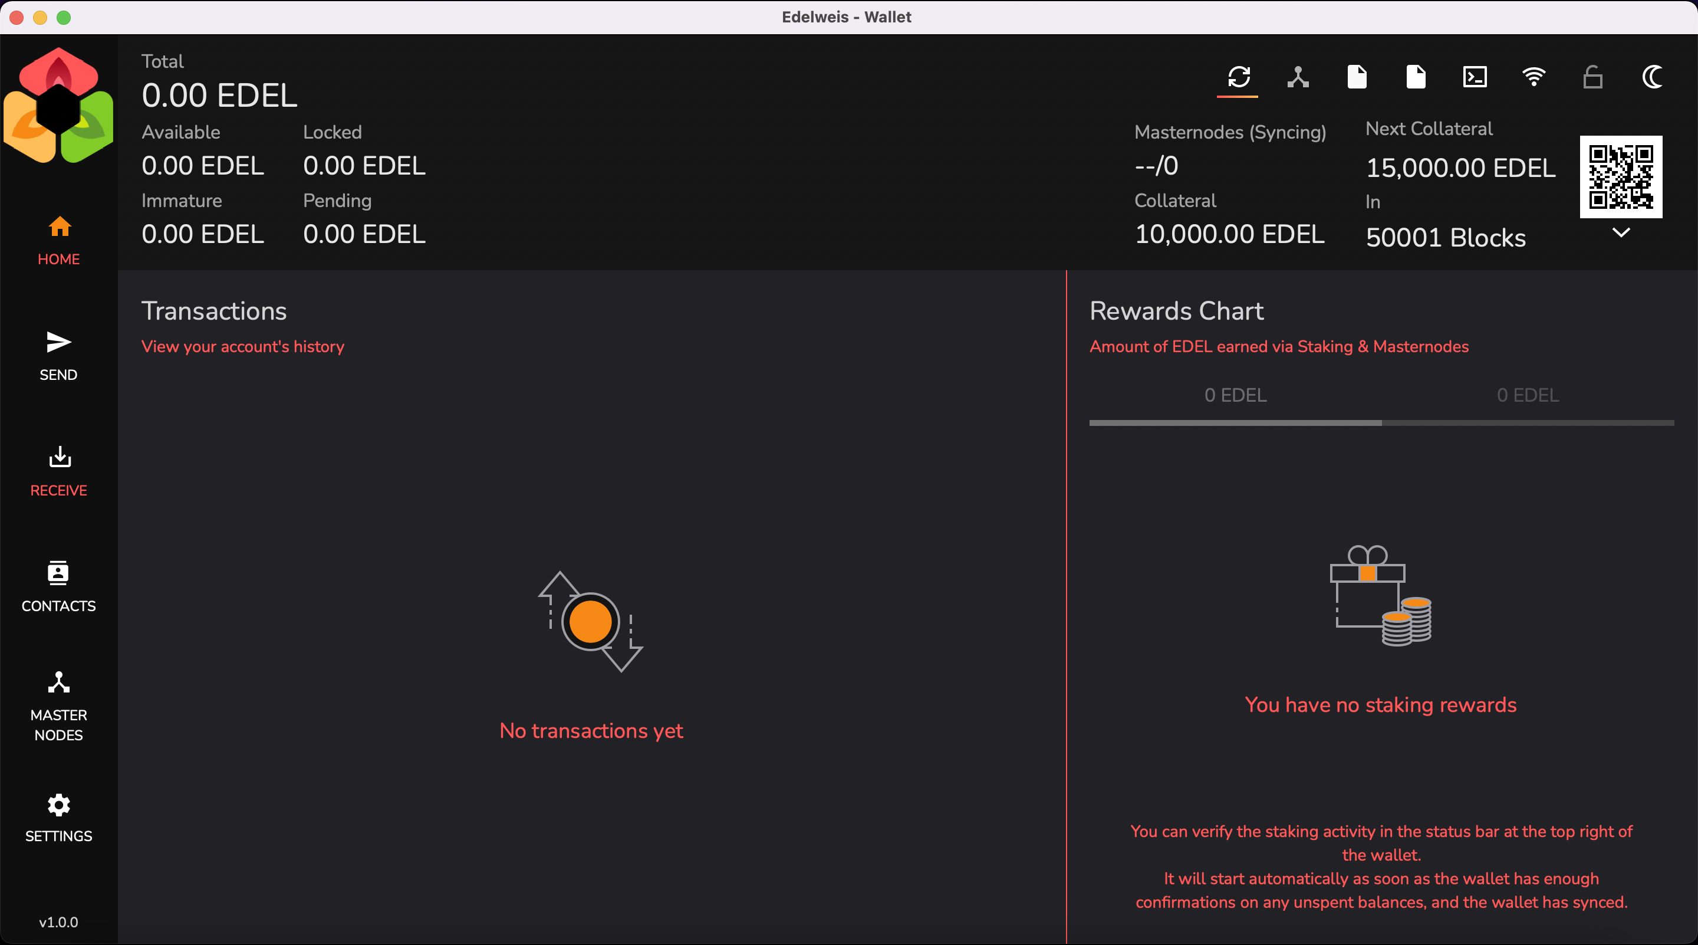Open the Receive page from sidebar

point(59,471)
